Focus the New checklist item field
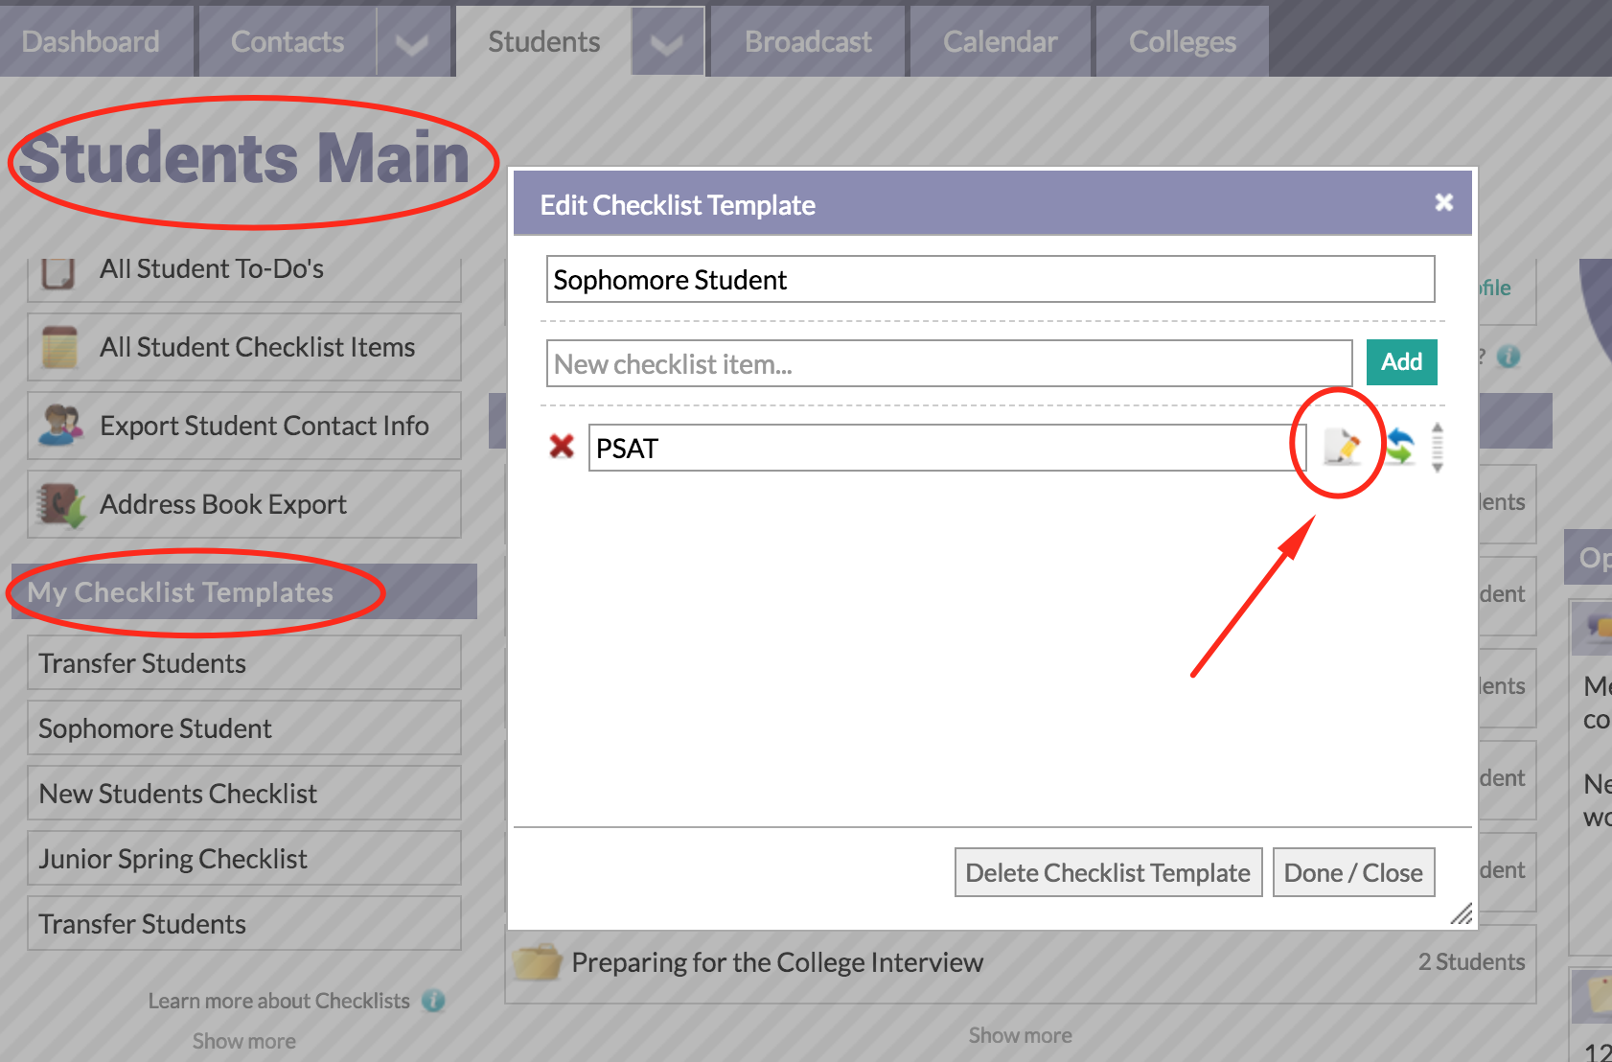Image resolution: width=1612 pixels, height=1062 pixels. 948,364
